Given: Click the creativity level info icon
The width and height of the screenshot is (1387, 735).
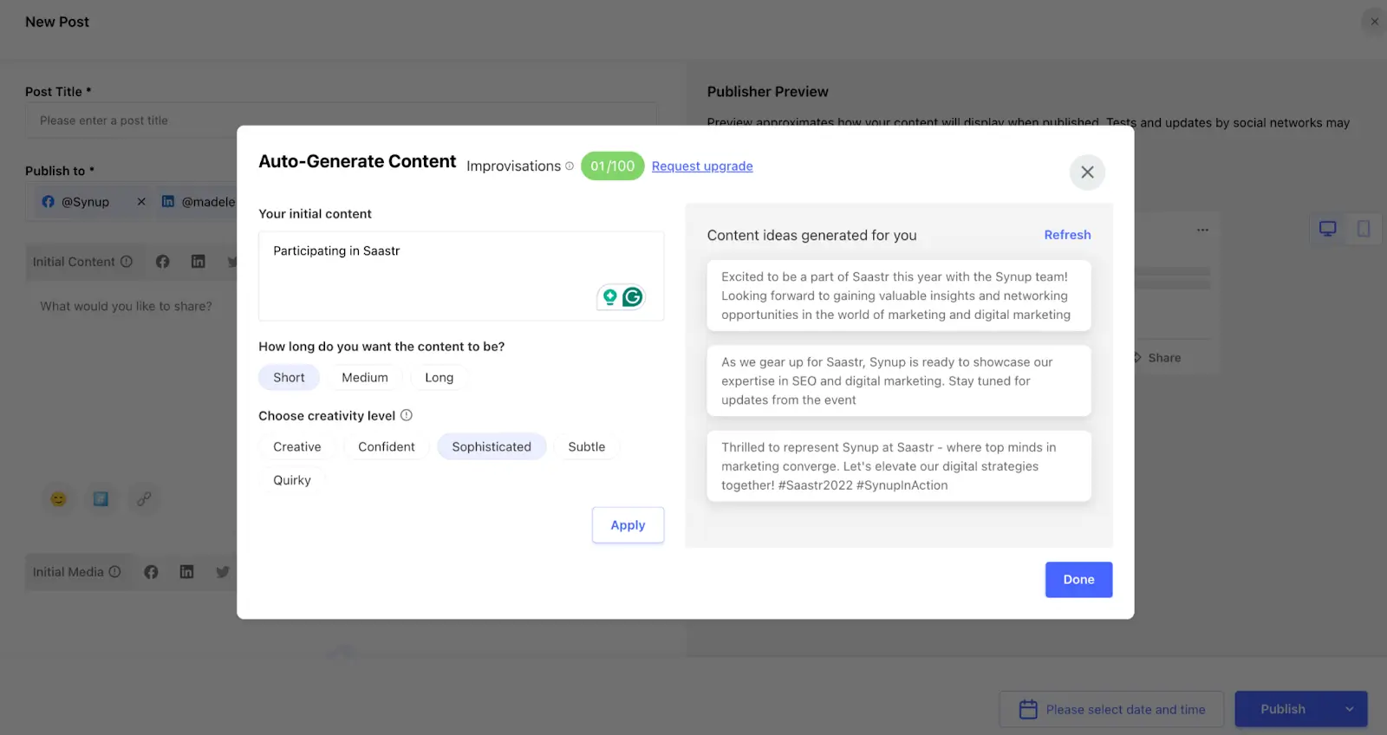Looking at the screenshot, I should click(406, 416).
